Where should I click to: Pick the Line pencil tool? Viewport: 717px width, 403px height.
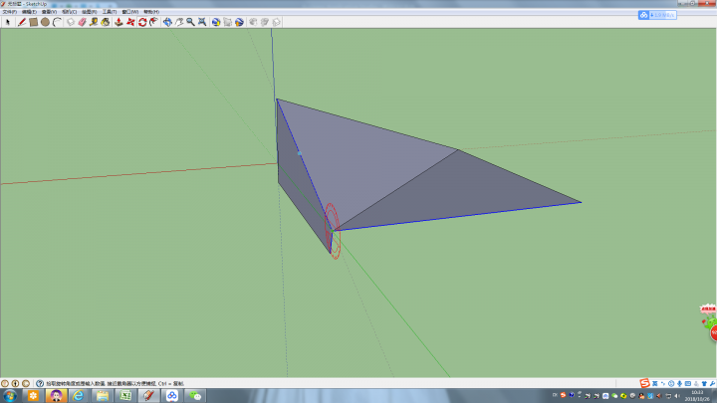[x=21, y=22]
